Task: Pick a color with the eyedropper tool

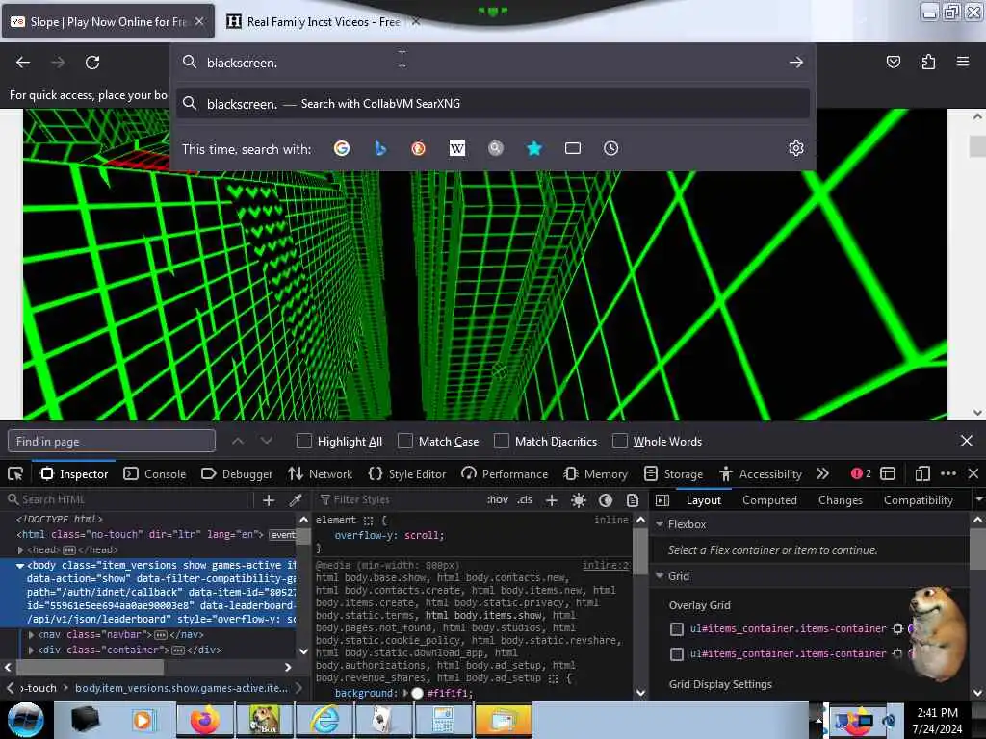Action: (x=295, y=500)
